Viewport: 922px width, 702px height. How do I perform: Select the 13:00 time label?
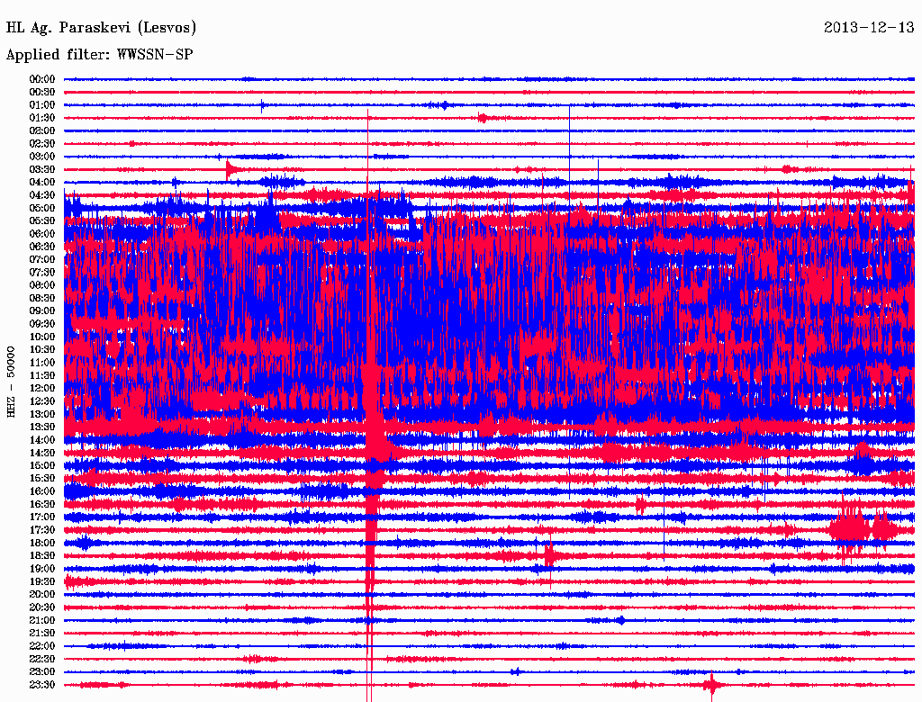42,415
